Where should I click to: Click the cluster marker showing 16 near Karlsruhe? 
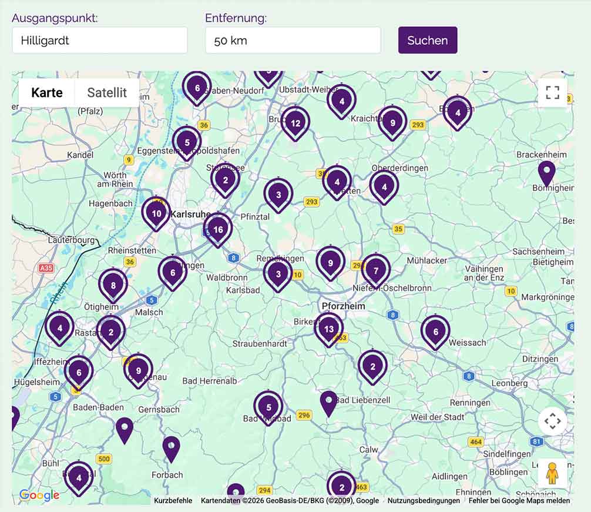coord(218,230)
